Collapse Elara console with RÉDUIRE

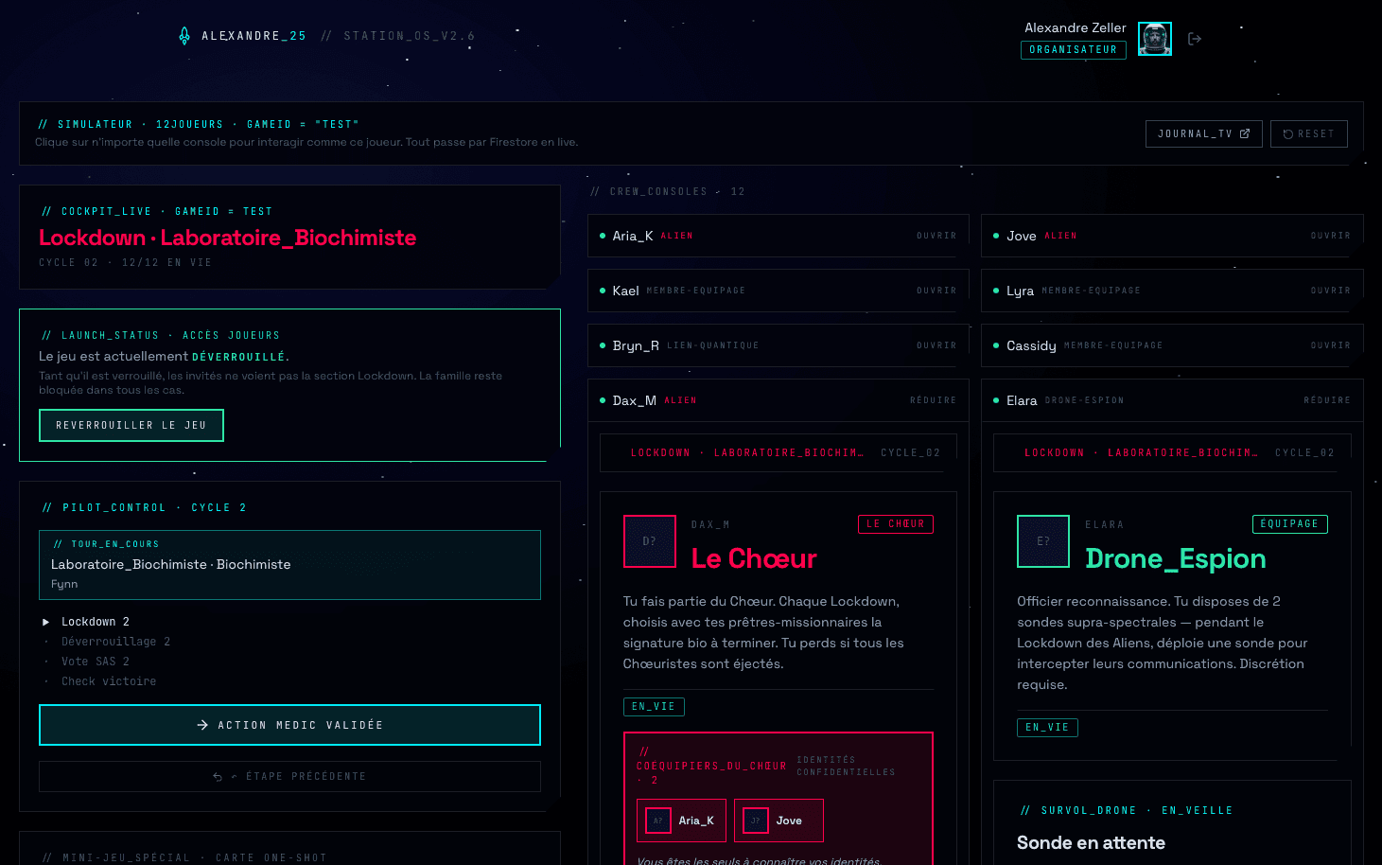(x=1327, y=400)
